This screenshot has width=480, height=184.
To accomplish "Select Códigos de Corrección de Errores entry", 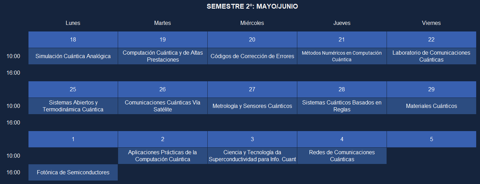I will 252,56.
